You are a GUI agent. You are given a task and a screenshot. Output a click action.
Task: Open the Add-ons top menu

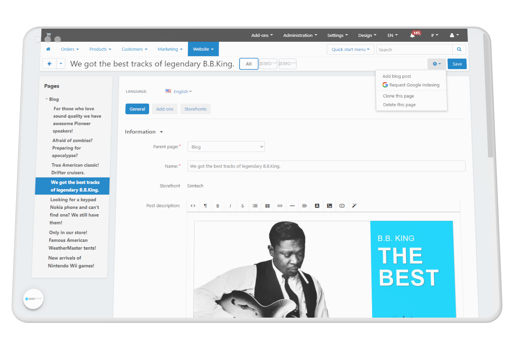point(262,35)
